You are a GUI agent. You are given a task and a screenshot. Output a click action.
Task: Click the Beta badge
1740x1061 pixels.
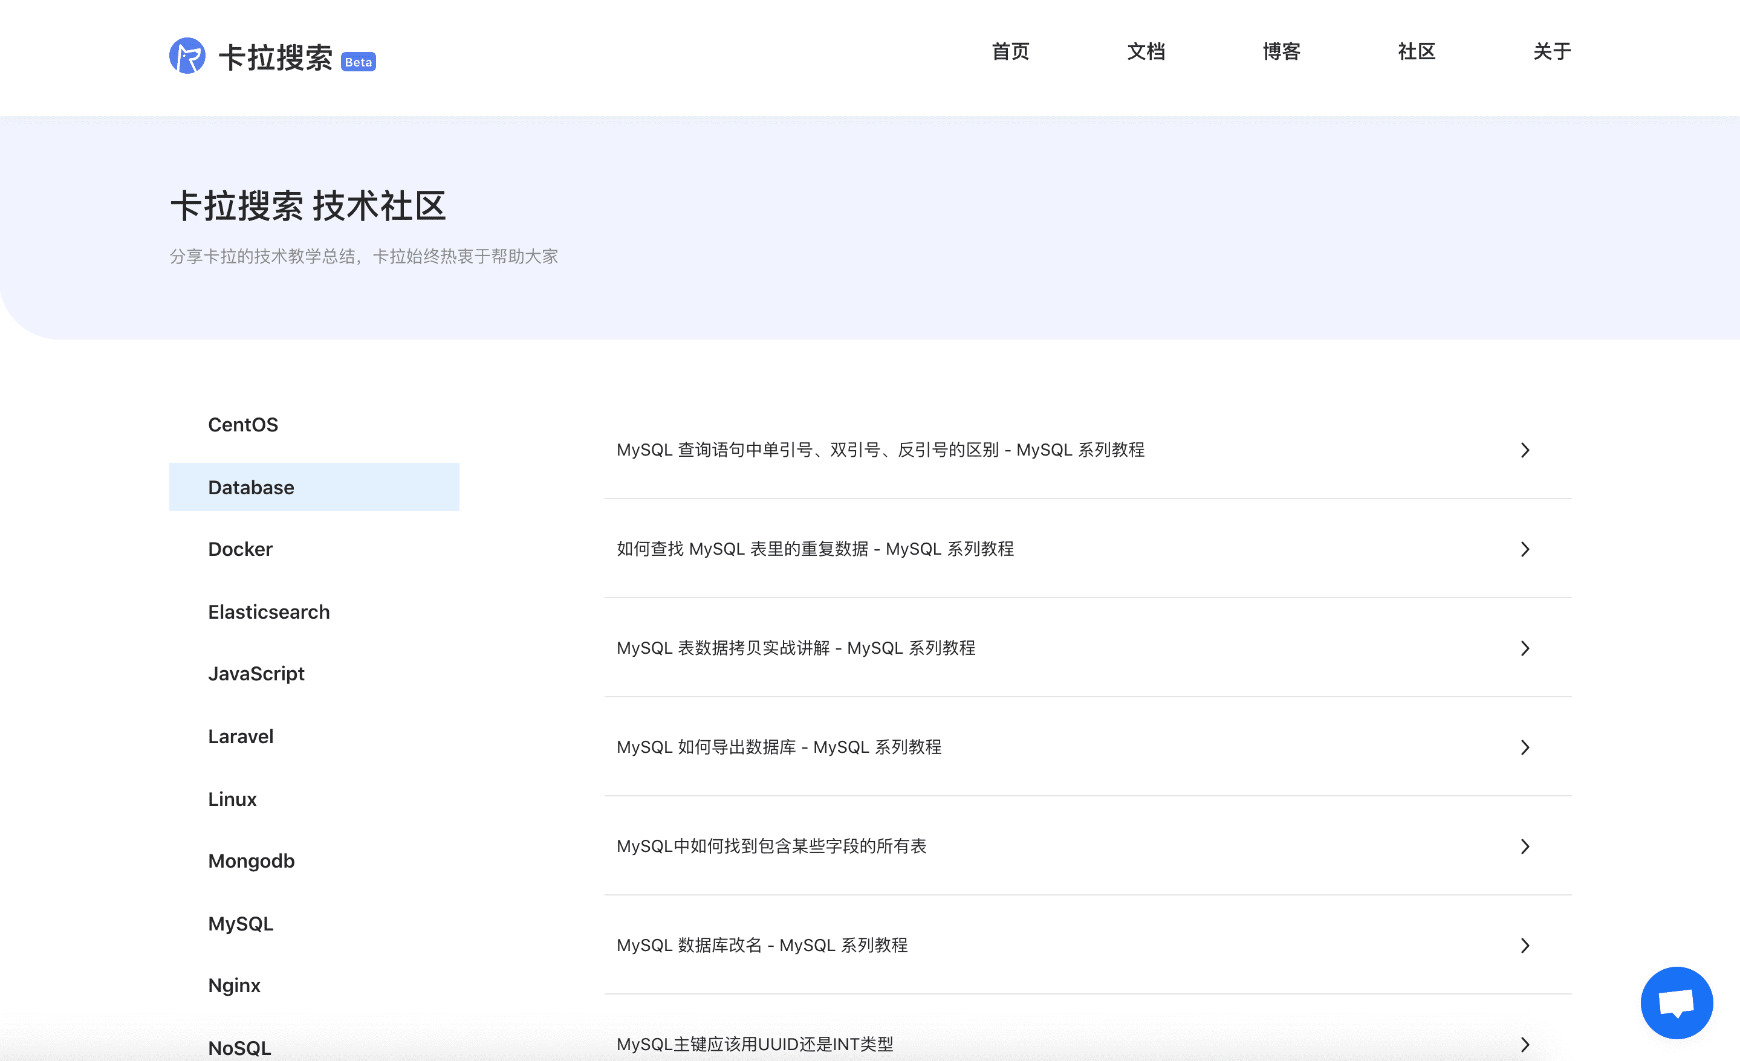pos(358,62)
